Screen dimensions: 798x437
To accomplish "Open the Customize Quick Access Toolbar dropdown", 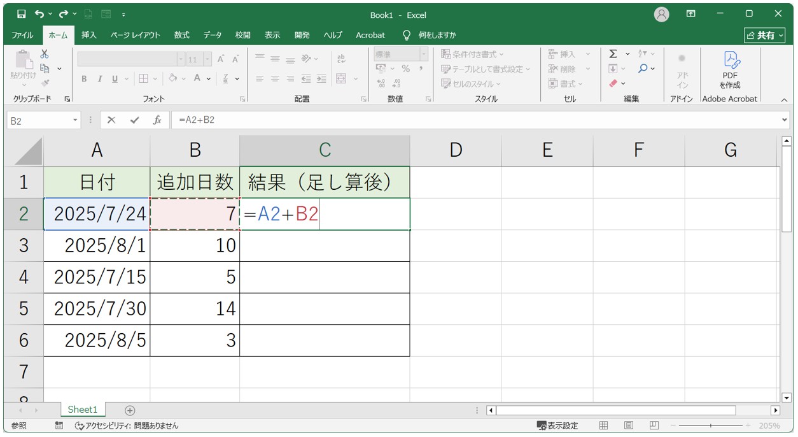I will pyautogui.click(x=123, y=14).
